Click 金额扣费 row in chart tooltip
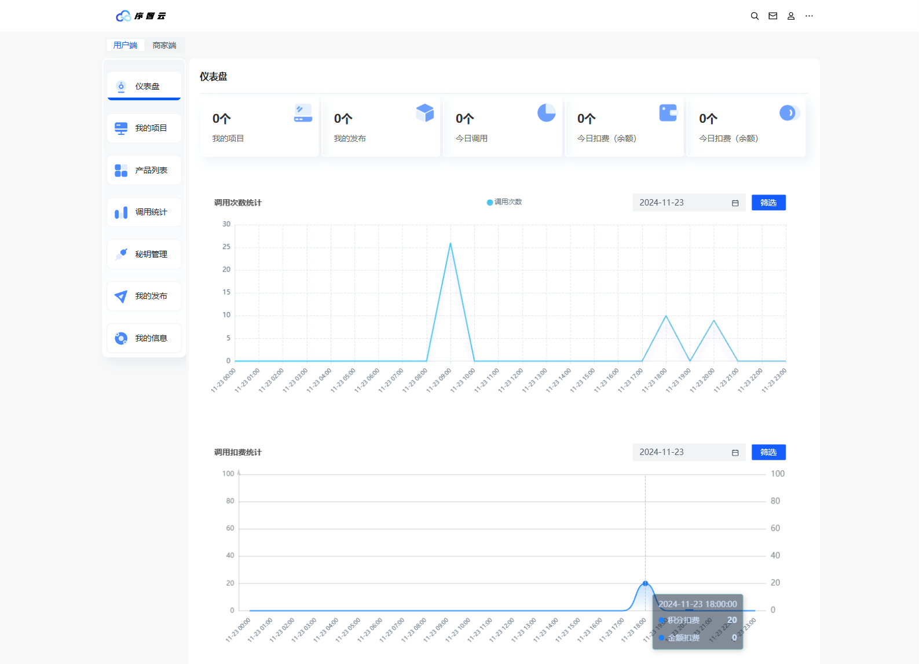This screenshot has width=919, height=664. (x=698, y=637)
